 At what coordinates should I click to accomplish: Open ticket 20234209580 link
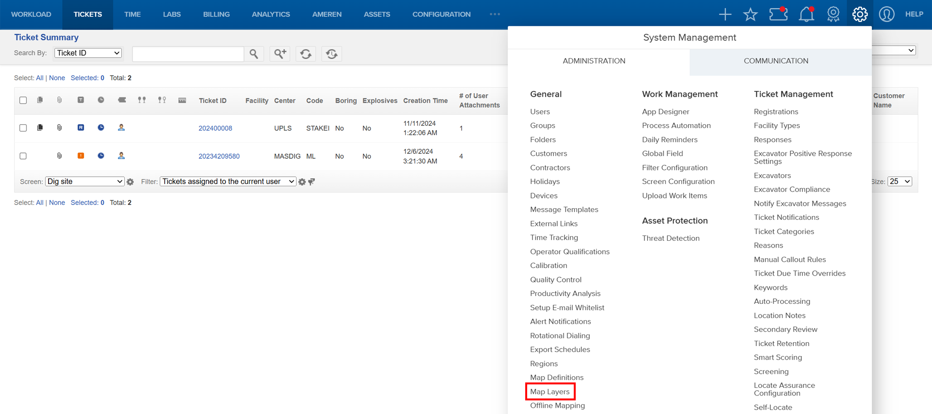pos(219,156)
